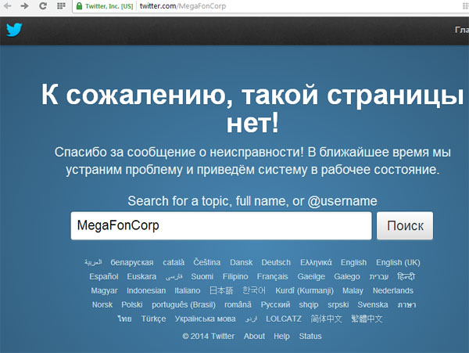Focus the address bar showing twitter.com/MegaFonCorp

(x=269, y=6)
